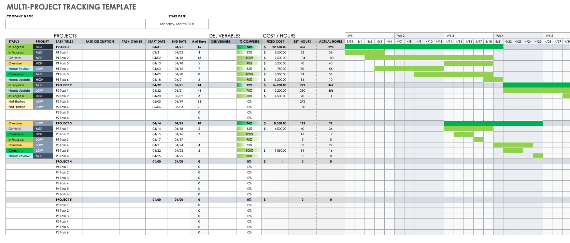Select the fixed cost 22,530.00 cell
Image resolution: width=570 pixels, height=243 pixels.
(275, 47)
